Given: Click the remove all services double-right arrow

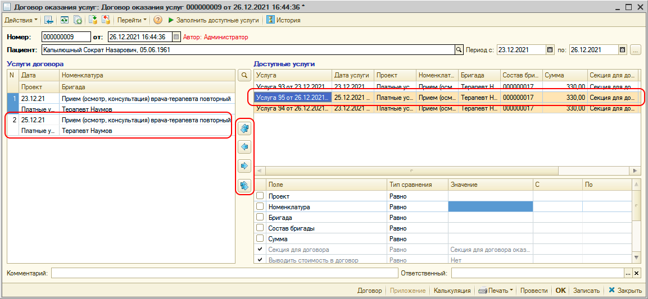Looking at the screenshot, I should click(244, 185).
